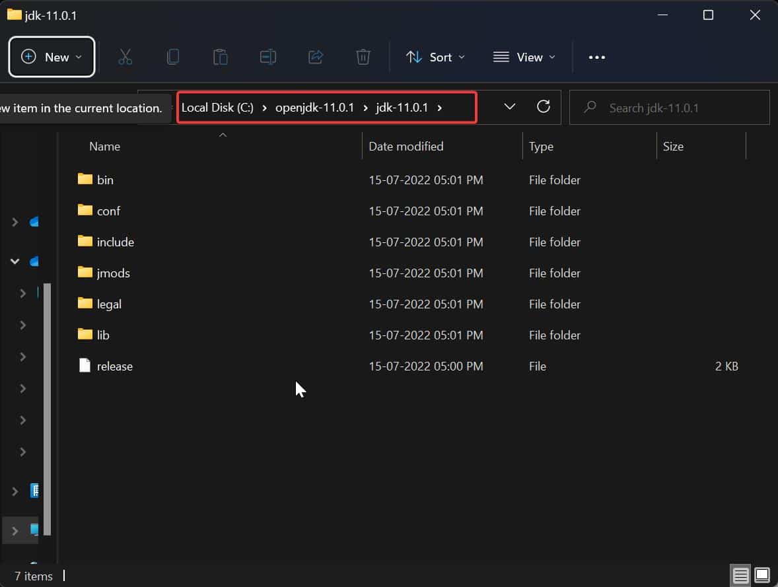This screenshot has width=778, height=587.
Task: Sort files by Date modified column
Action: 406,146
